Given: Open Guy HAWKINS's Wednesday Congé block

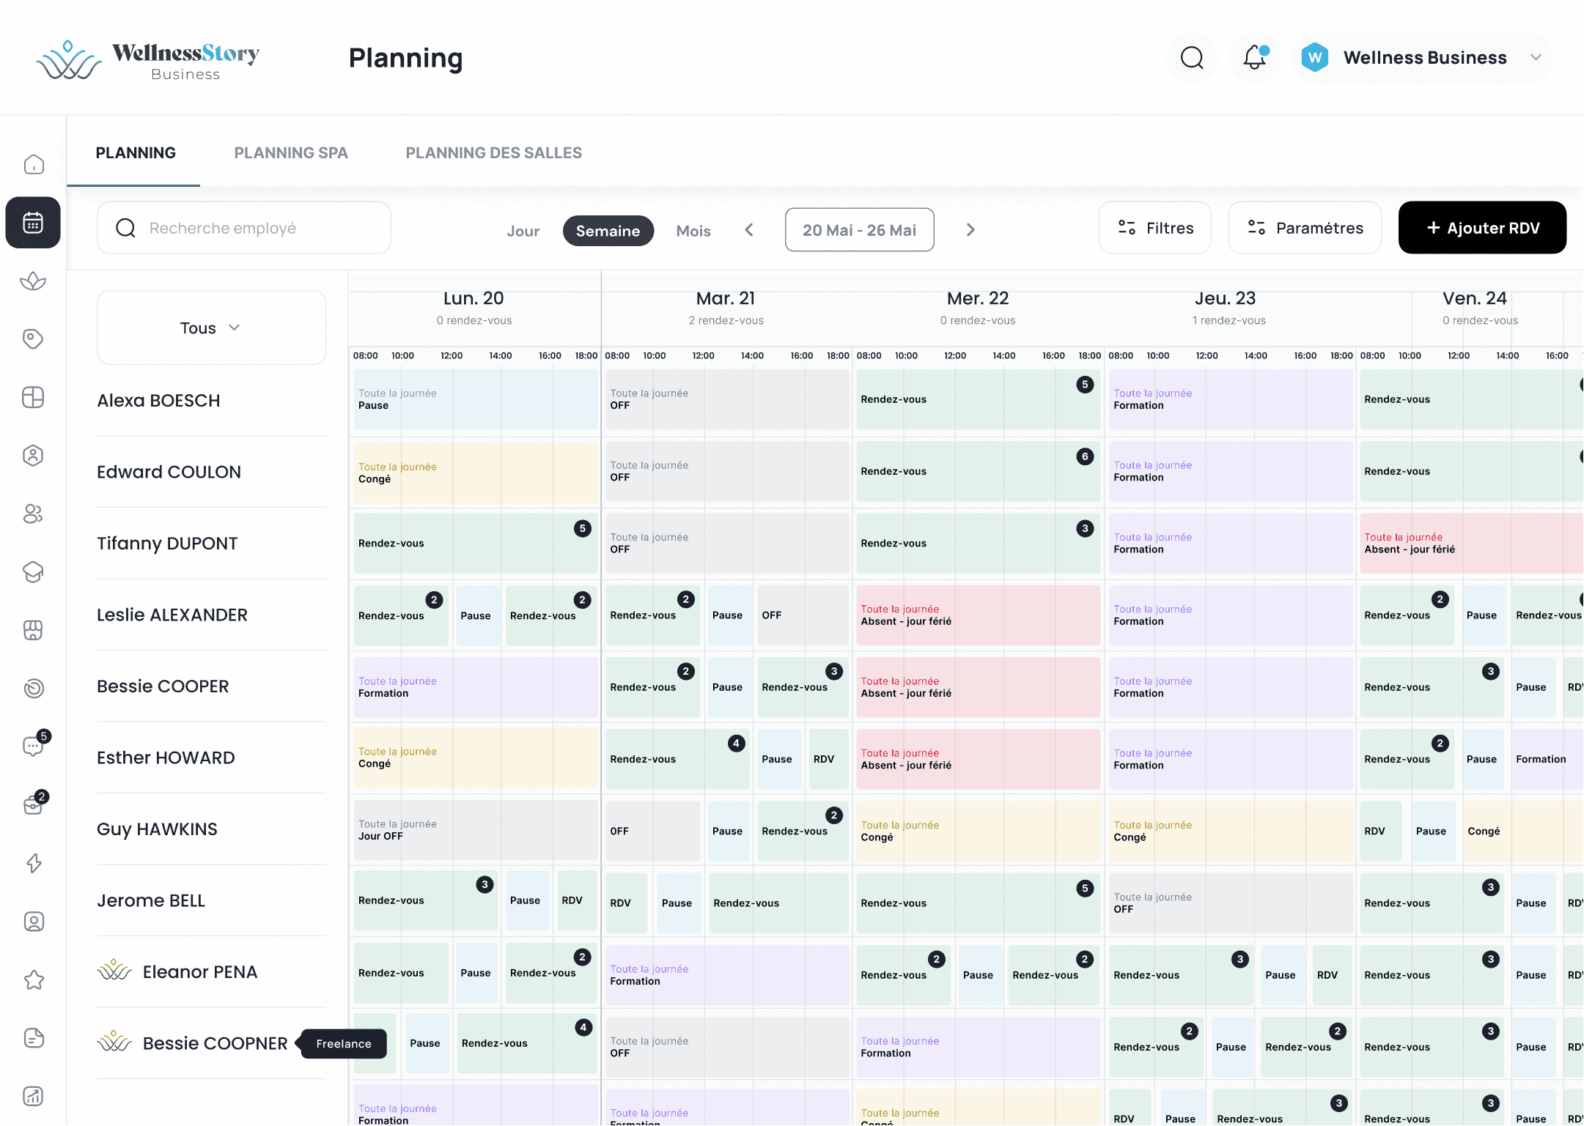Looking at the screenshot, I should coord(978,831).
